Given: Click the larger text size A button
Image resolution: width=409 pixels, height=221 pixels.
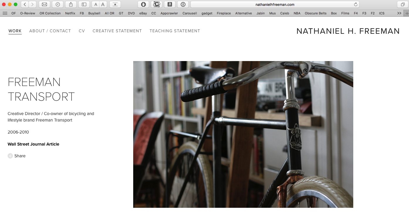Looking at the screenshot, I should tap(103, 4).
